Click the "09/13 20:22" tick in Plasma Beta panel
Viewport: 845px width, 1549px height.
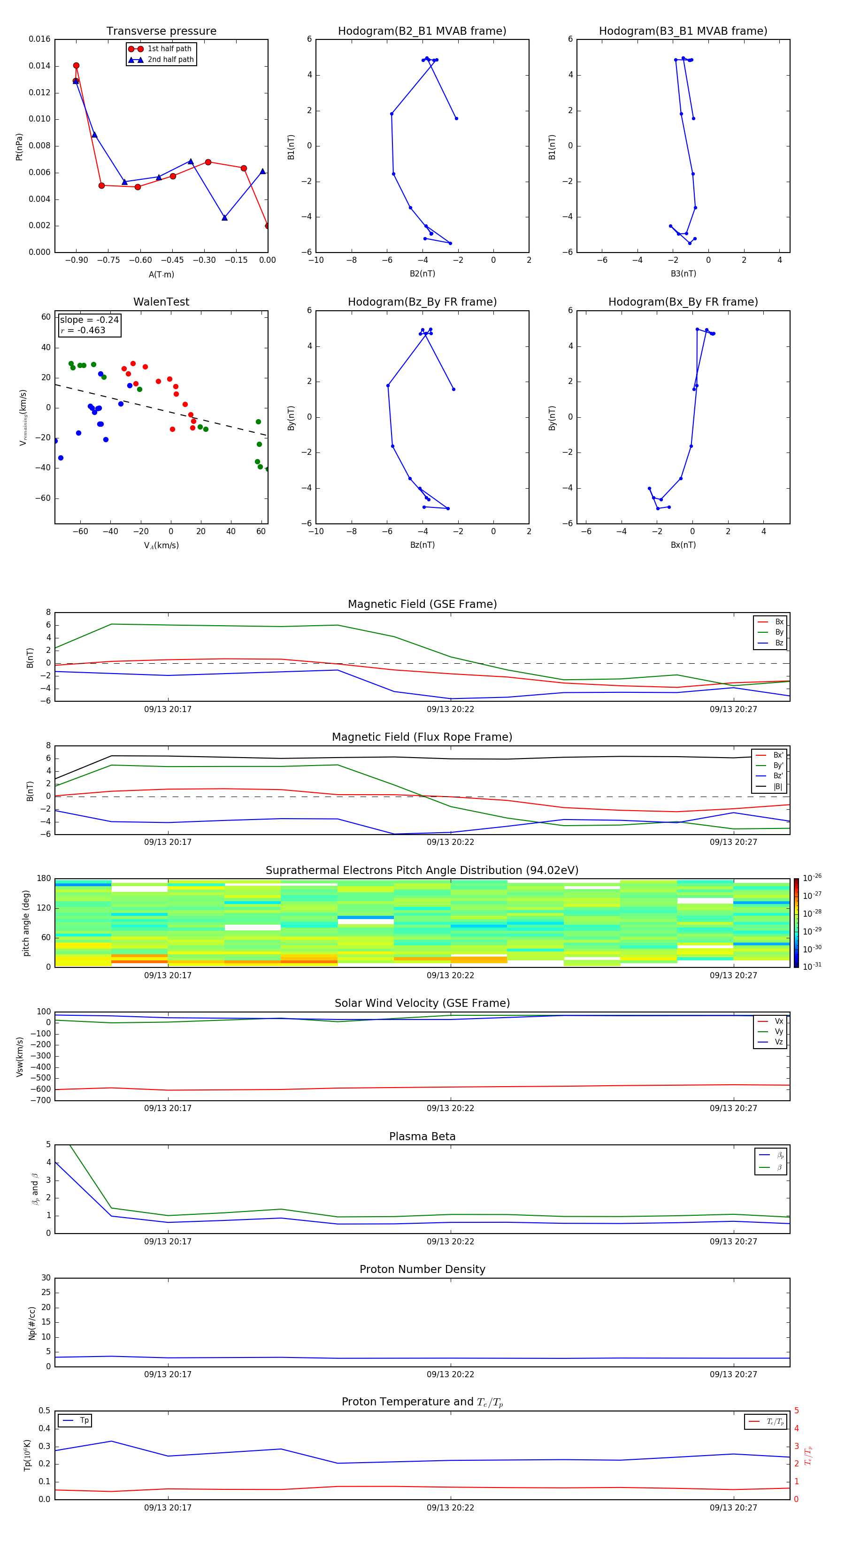451,1242
